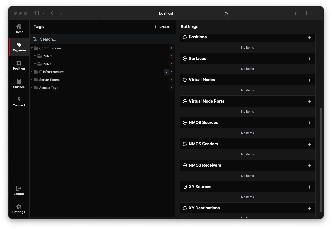Click the arrow icon beside XY Sources heading
Viewport: 332px width, 229px height.
coord(185,187)
